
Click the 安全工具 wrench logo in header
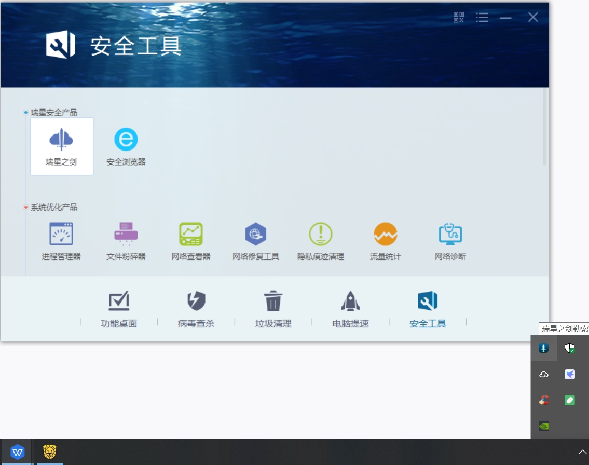click(x=61, y=45)
